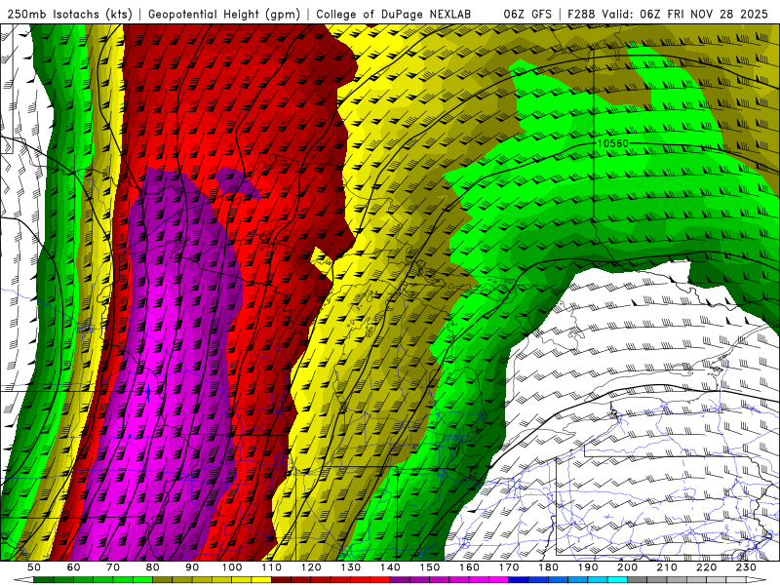Screen dimensions: 780x585
Task: Click the 140 value on the color scale
Action: point(391,567)
